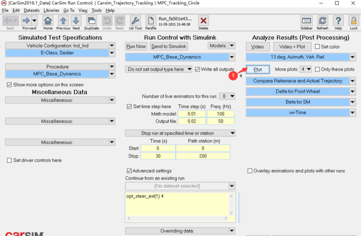
Task: Expand the 13 deg. Azimuth, Veh. Ref. dropdown
Action: coord(353,57)
